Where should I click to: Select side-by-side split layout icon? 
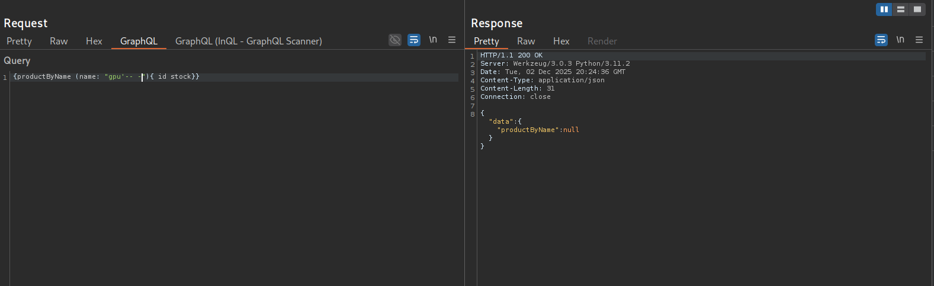[x=884, y=9]
